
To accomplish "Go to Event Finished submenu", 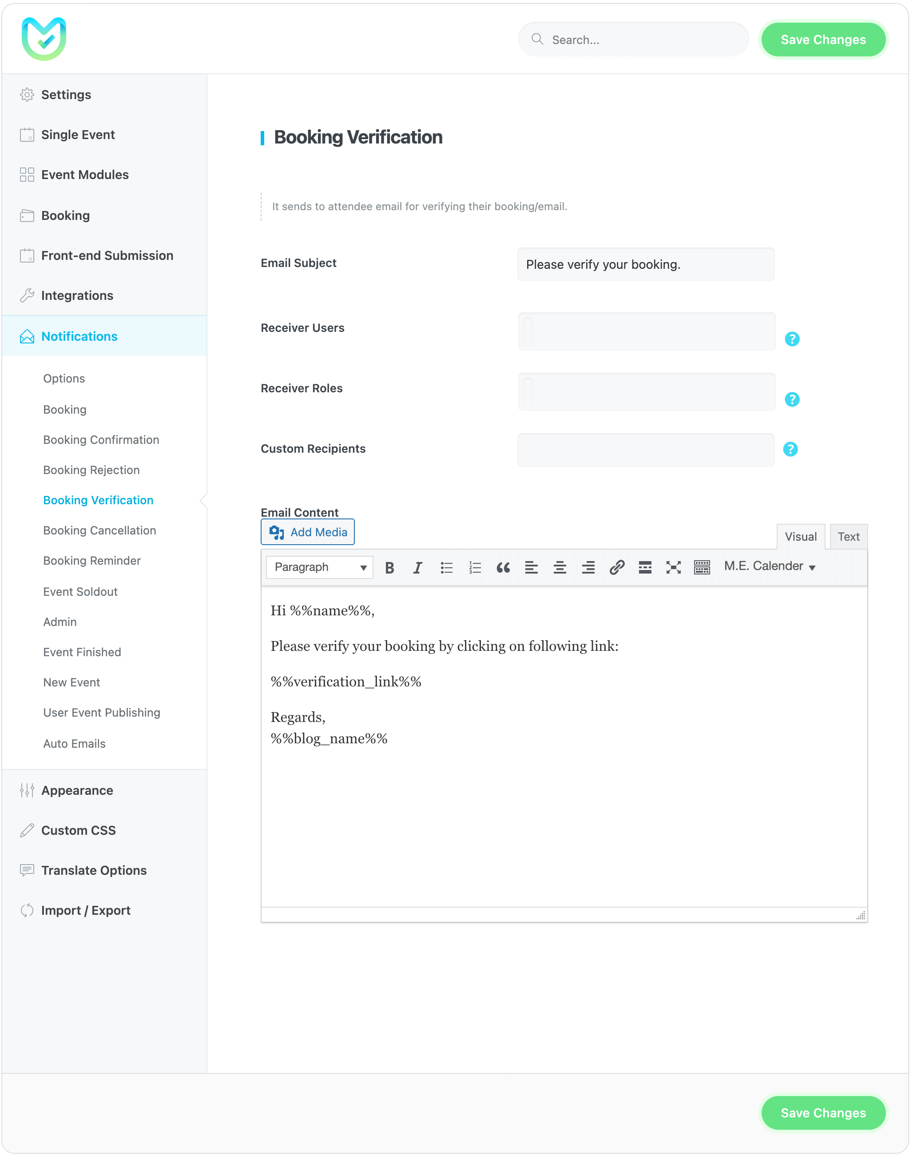I will (82, 652).
